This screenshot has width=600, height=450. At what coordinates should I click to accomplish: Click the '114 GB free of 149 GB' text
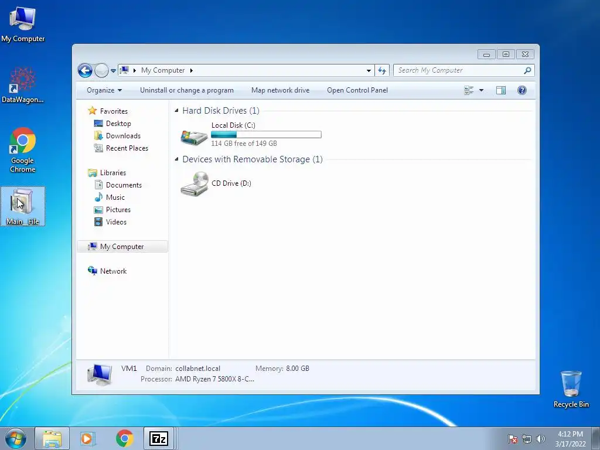click(x=244, y=144)
